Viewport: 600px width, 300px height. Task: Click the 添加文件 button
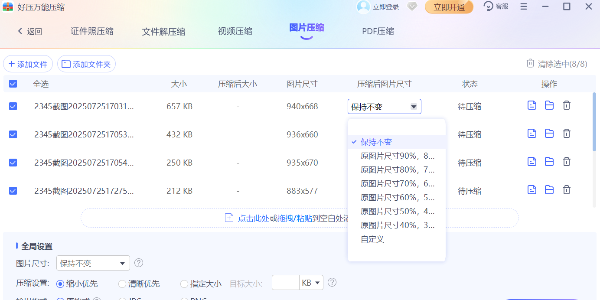coord(28,64)
